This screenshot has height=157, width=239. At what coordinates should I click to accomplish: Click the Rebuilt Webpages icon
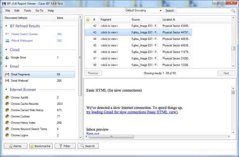click(7, 41)
